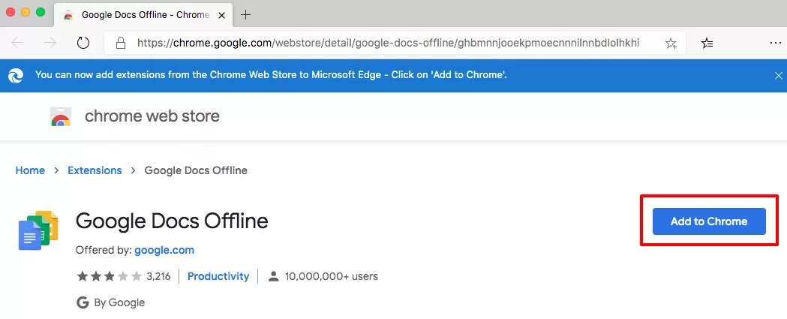Screen dimensions: 787x319
Task: Open the Productivity category link
Action: (218, 276)
